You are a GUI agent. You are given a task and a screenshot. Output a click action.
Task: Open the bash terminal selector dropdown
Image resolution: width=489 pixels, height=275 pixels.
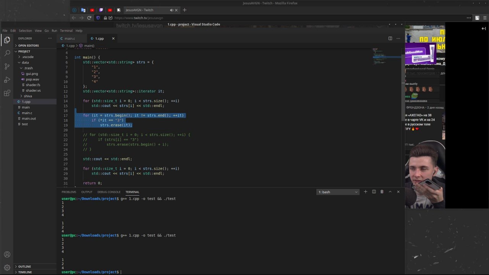(x=338, y=192)
